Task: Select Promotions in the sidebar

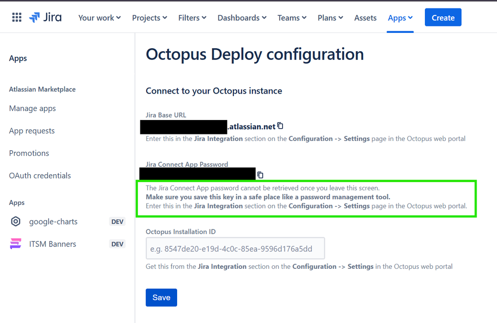Action: [29, 153]
